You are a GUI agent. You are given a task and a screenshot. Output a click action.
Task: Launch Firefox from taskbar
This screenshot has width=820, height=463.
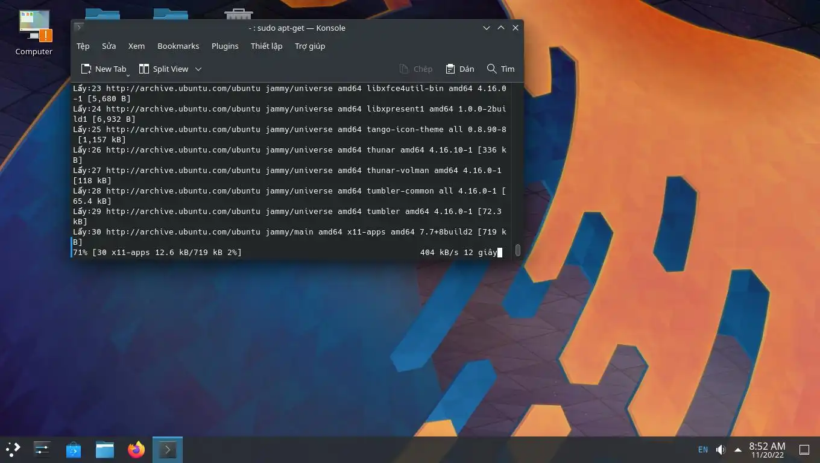pyautogui.click(x=136, y=449)
